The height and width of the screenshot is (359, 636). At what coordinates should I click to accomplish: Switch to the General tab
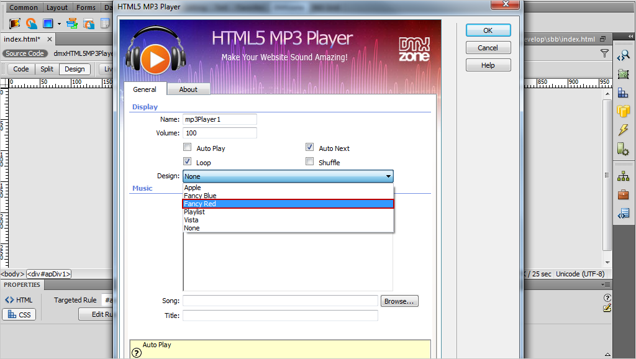[x=144, y=89]
